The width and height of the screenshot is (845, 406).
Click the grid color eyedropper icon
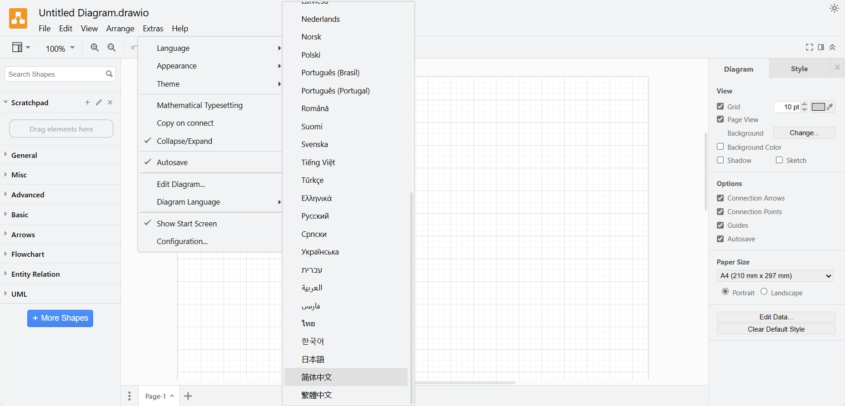point(830,107)
